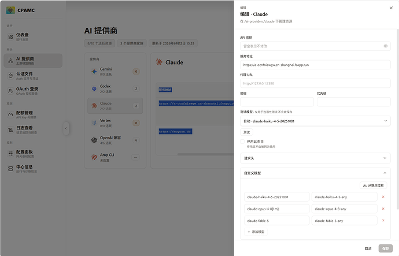Go to OAuth 登录 menu item
Screen dimensions: 399x256
coord(33,91)
